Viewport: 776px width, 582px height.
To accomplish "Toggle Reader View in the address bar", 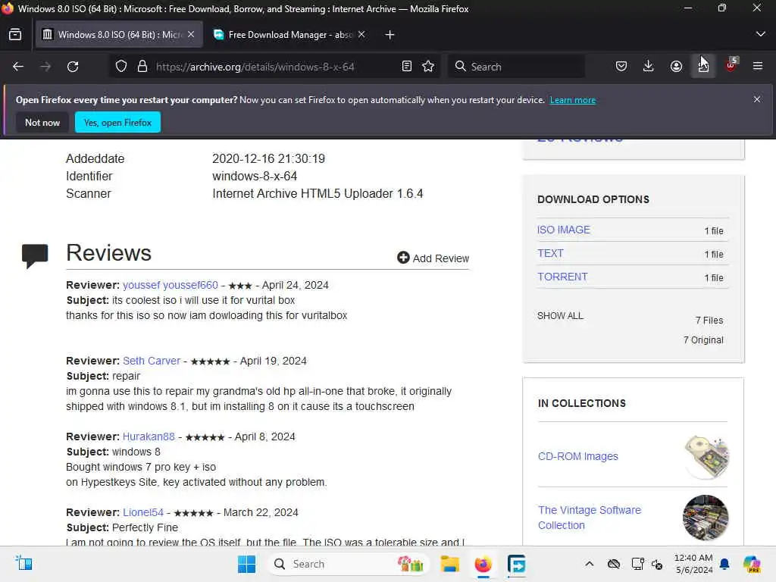I will click(407, 67).
